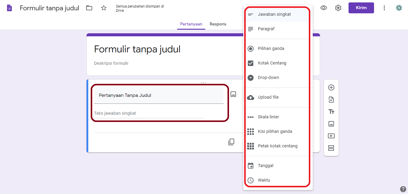The height and width of the screenshot is (194, 408).
Task: Select the Paragraf question type
Action: 267,28
